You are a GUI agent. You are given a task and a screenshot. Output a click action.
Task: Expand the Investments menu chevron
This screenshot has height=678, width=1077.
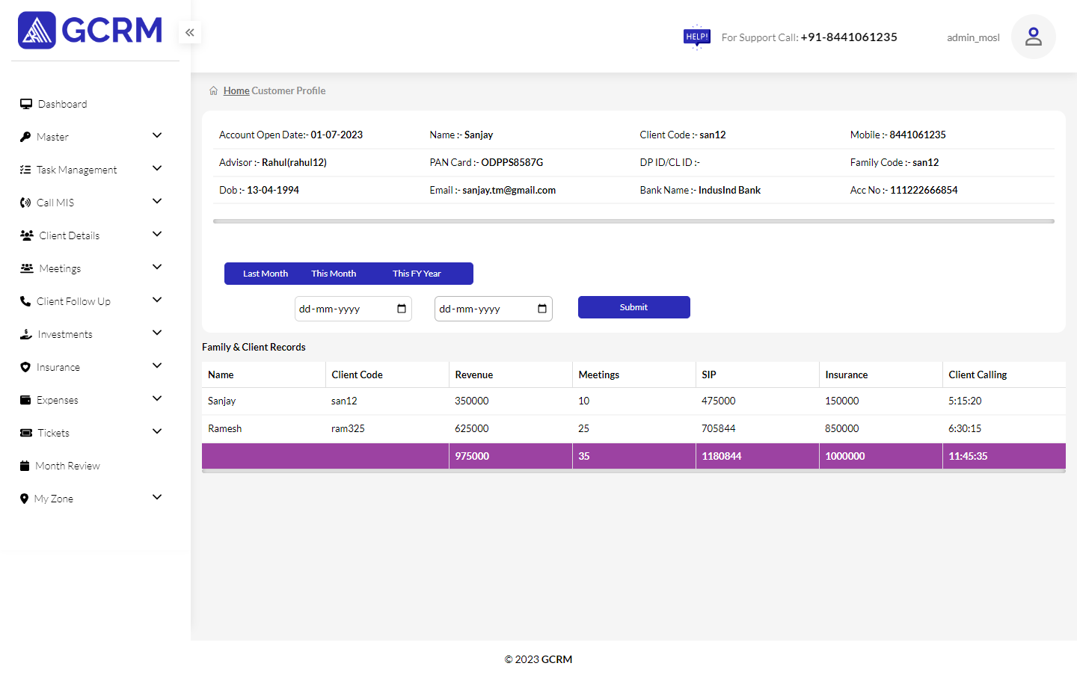[x=157, y=333]
